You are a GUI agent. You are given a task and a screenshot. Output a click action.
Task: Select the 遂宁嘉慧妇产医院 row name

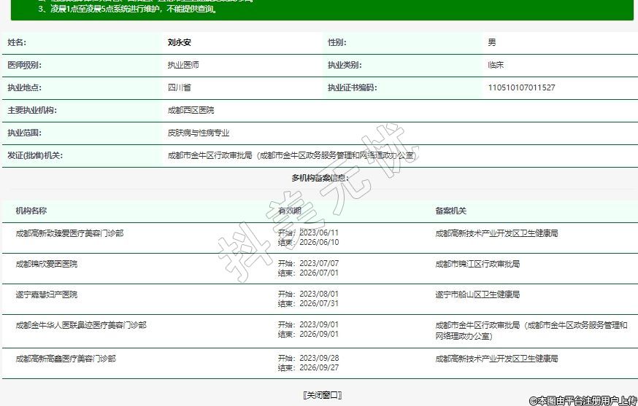(x=47, y=294)
